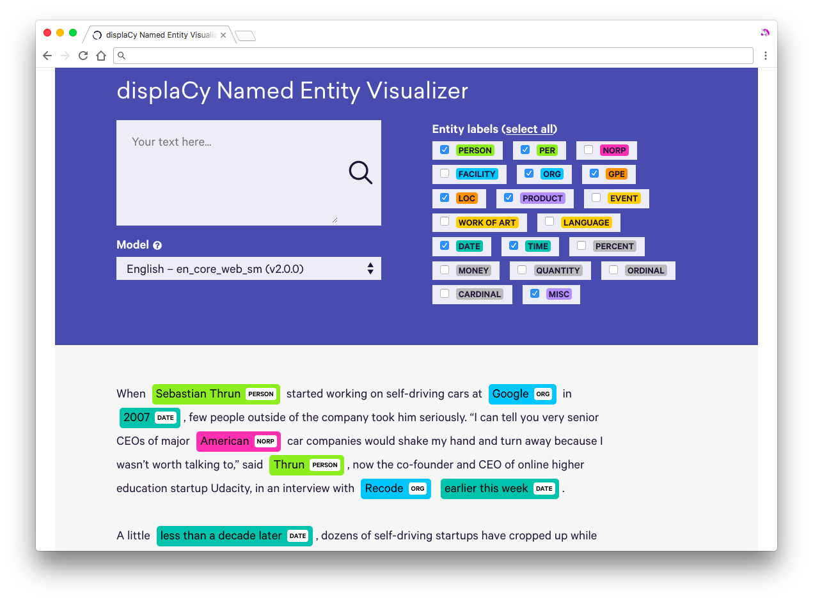Click the 'earlier this week' DATE entity

(500, 488)
